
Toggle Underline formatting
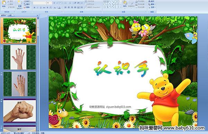pos(41,8)
